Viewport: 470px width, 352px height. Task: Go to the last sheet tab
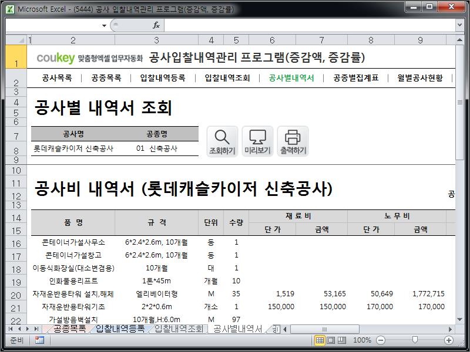pos(36,329)
